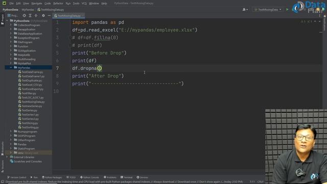Open the Edit menu
Screen dimensions: 327x184
(18, 4)
